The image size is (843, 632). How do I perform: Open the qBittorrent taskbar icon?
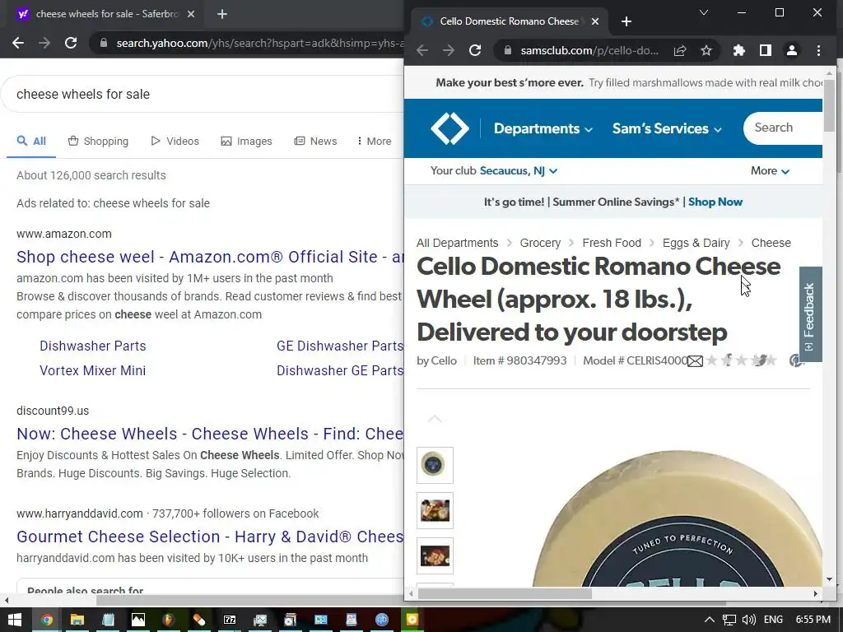[x=382, y=620]
